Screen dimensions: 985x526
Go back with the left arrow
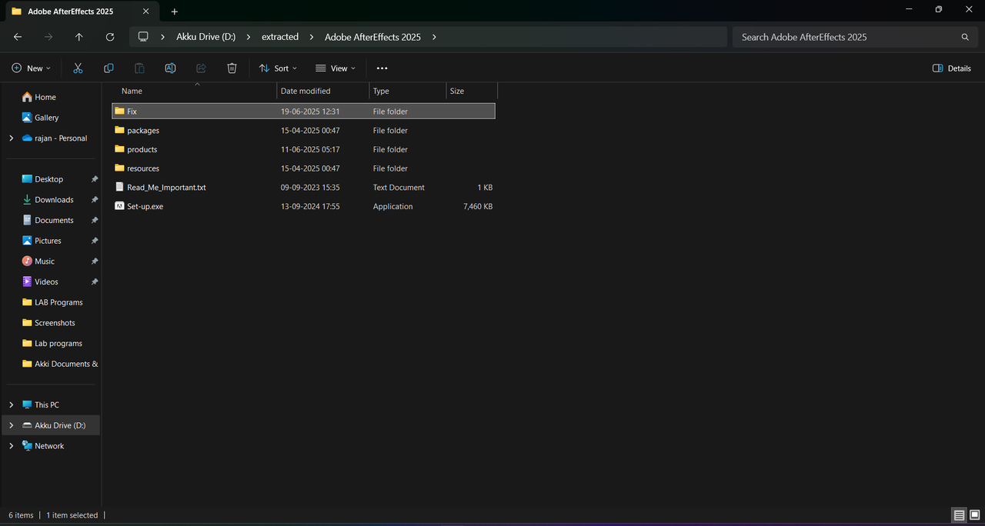18,37
